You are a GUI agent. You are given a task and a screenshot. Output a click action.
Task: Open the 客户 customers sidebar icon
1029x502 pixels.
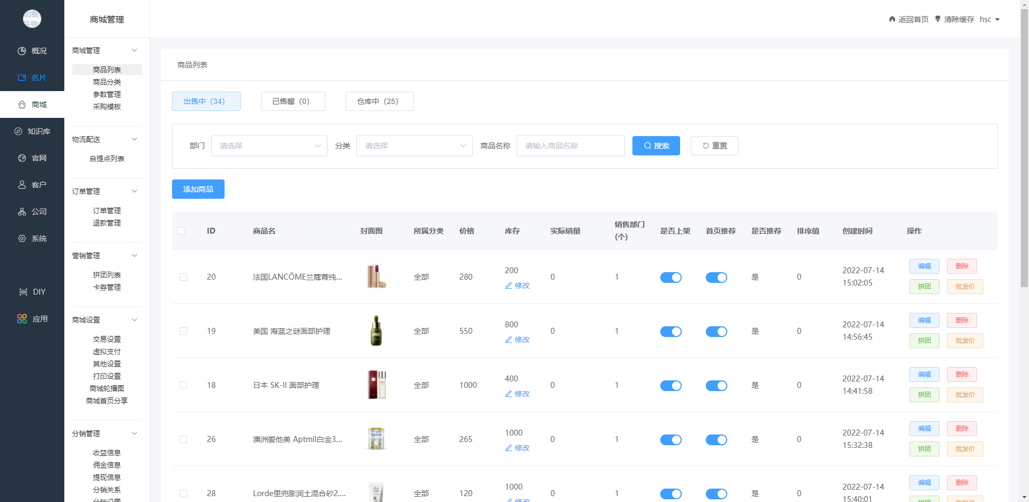coord(22,185)
